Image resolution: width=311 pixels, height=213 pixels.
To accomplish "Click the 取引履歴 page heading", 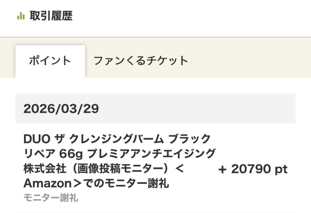I will coord(51,16).
